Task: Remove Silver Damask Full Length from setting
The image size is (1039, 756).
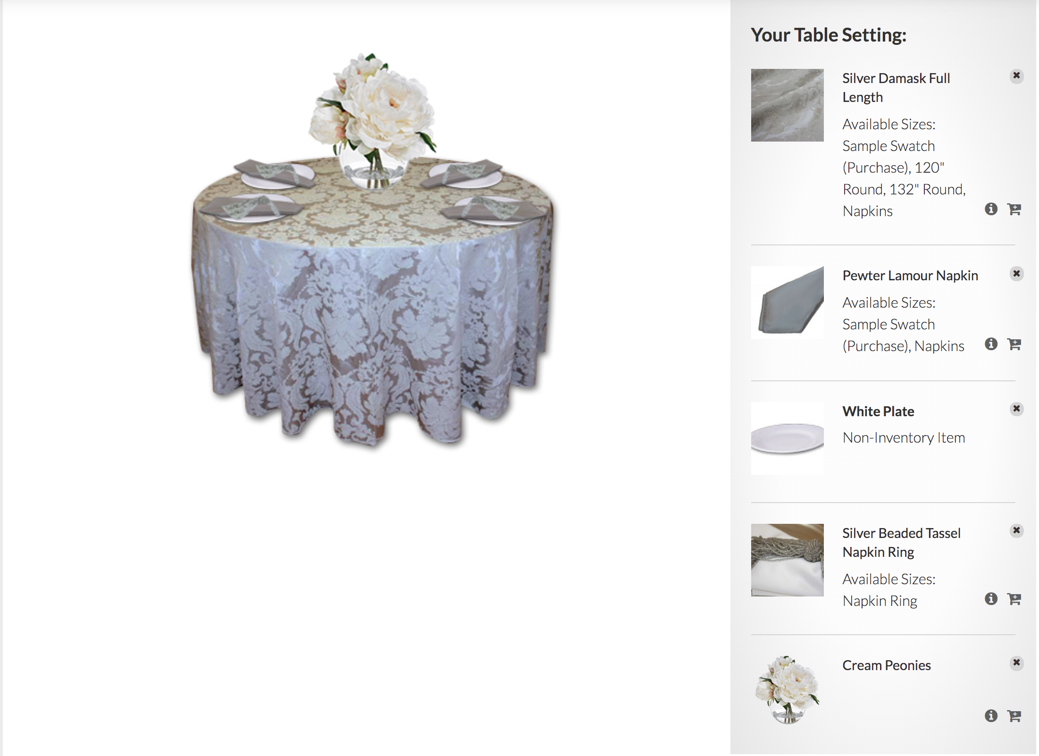Action: click(1016, 76)
